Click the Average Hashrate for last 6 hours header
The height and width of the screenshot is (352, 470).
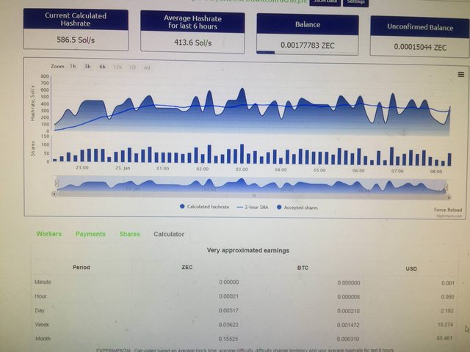192,22
